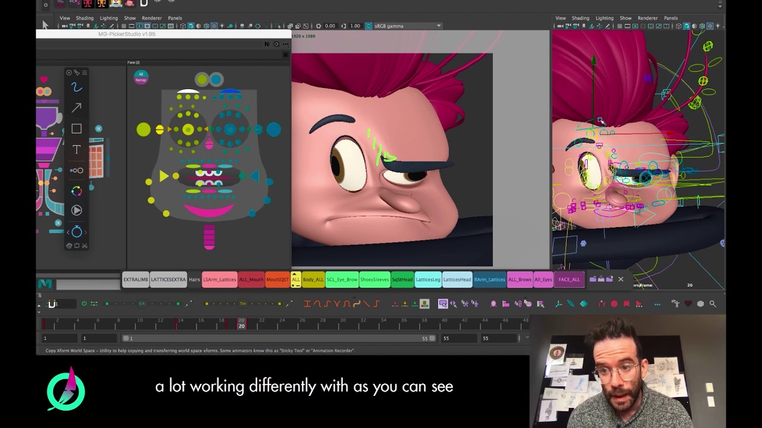Click the blue left-pointing triangle mouth corner
The height and width of the screenshot is (428, 762).
click(x=254, y=176)
